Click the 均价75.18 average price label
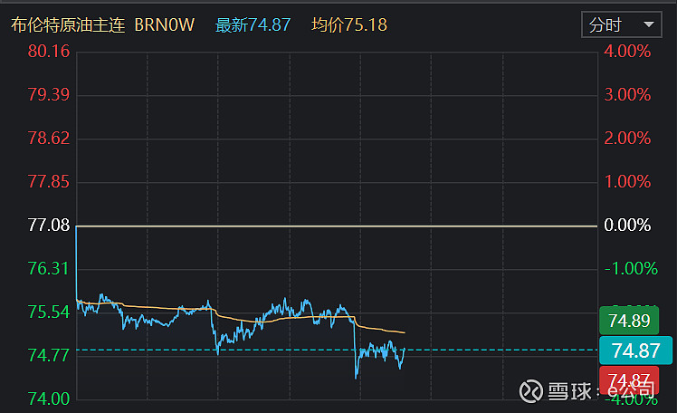Screen dimensions: 677x413 point(349,25)
